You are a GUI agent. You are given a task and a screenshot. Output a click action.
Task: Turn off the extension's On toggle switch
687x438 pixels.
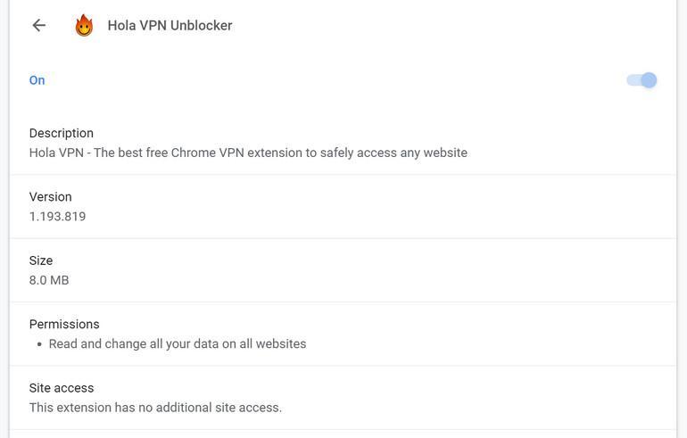coord(641,80)
